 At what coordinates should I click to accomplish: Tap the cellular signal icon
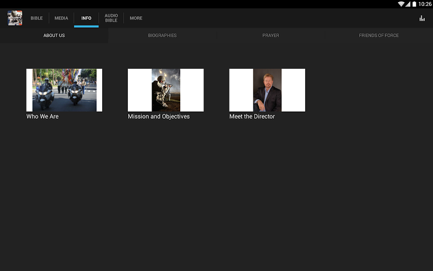(408, 4)
